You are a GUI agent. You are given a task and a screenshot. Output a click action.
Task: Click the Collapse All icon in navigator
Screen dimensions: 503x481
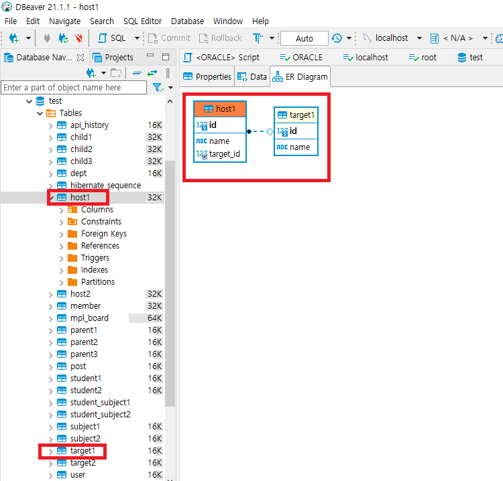pos(137,74)
